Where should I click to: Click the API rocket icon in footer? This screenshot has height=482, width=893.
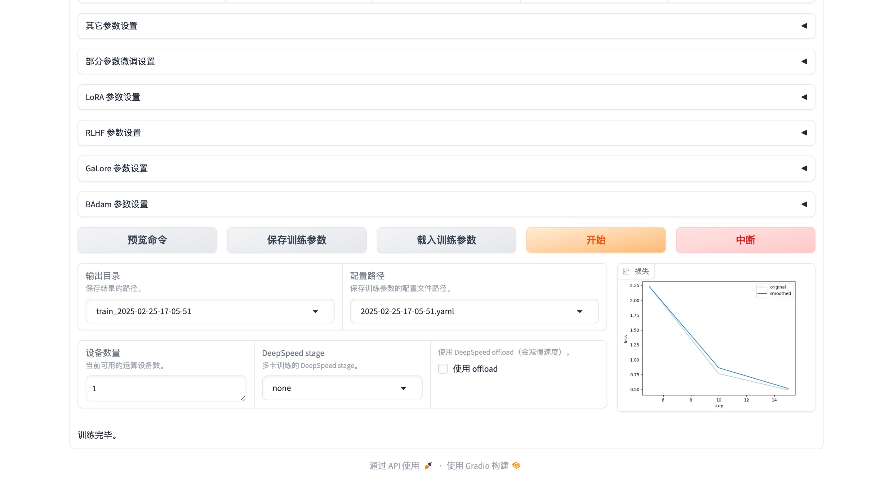click(428, 465)
